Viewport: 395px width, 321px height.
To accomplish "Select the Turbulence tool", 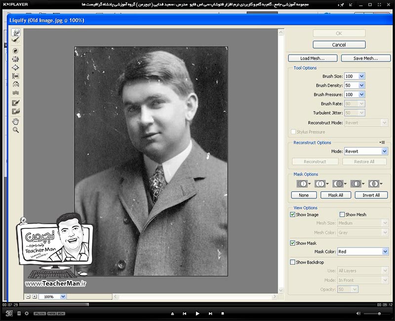I will coord(16,93).
